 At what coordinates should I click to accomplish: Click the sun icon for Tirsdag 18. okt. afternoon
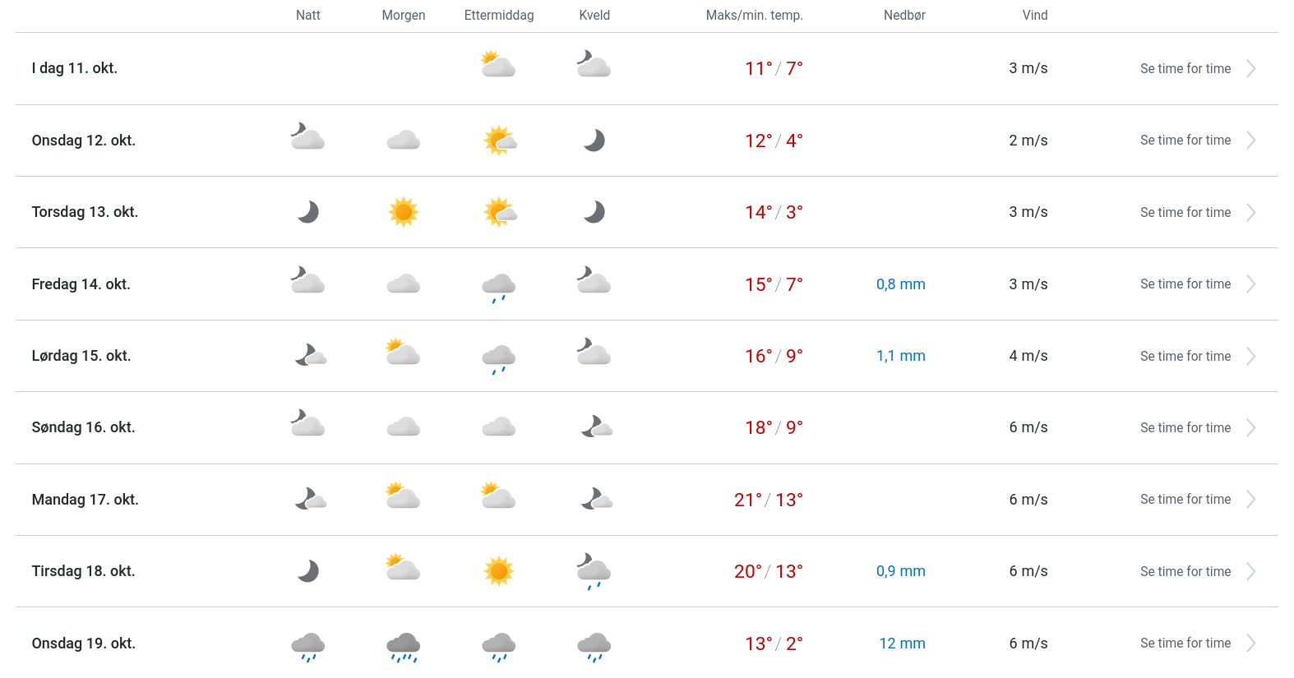(x=498, y=571)
